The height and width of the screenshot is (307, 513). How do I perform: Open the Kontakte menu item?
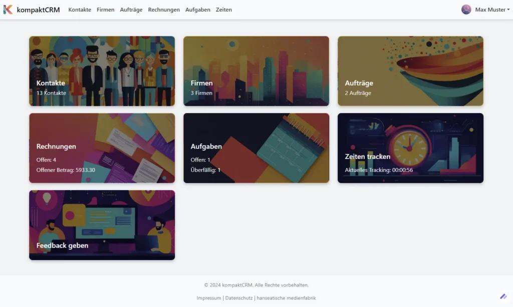click(80, 10)
